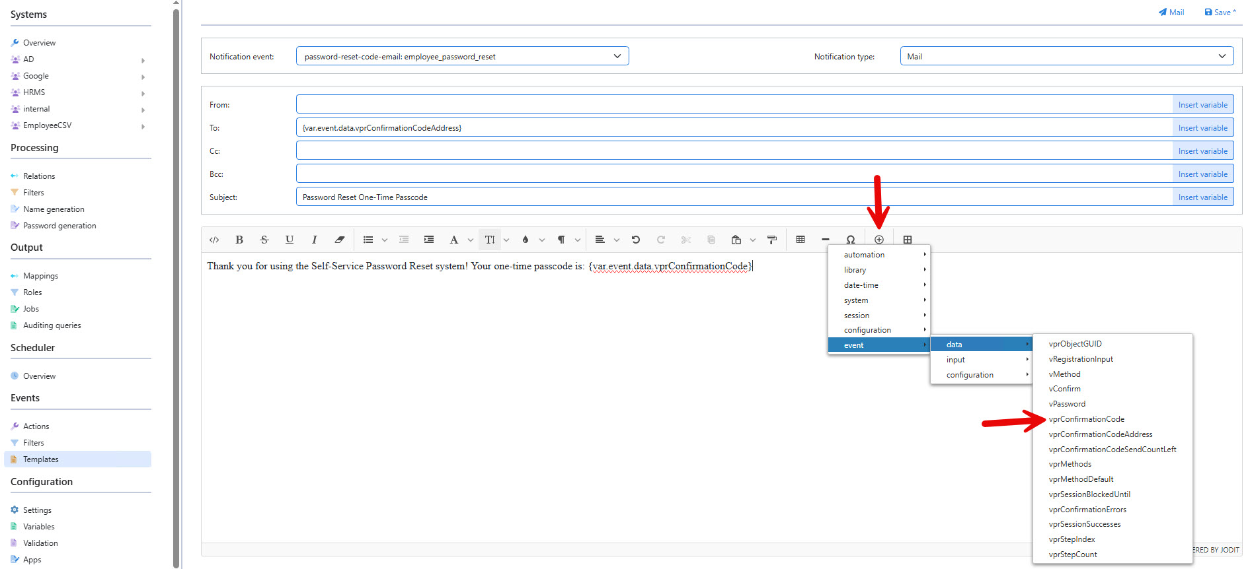Click the last grid icon in toolbar

pyautogui.click(x=908, y=240)
